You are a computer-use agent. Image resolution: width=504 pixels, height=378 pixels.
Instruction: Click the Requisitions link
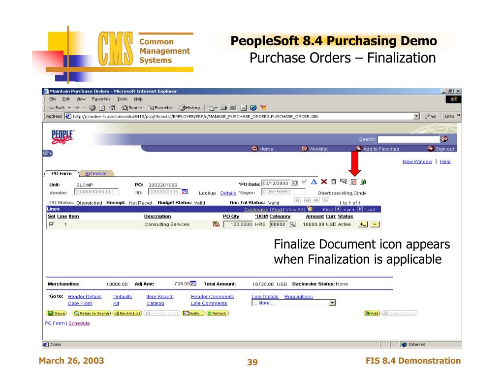tap(299, 296)
